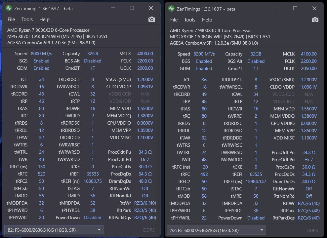Open Help menu in right ZenTimings window
The width and height of the screenshot is (327, 238).
[207, 20]
